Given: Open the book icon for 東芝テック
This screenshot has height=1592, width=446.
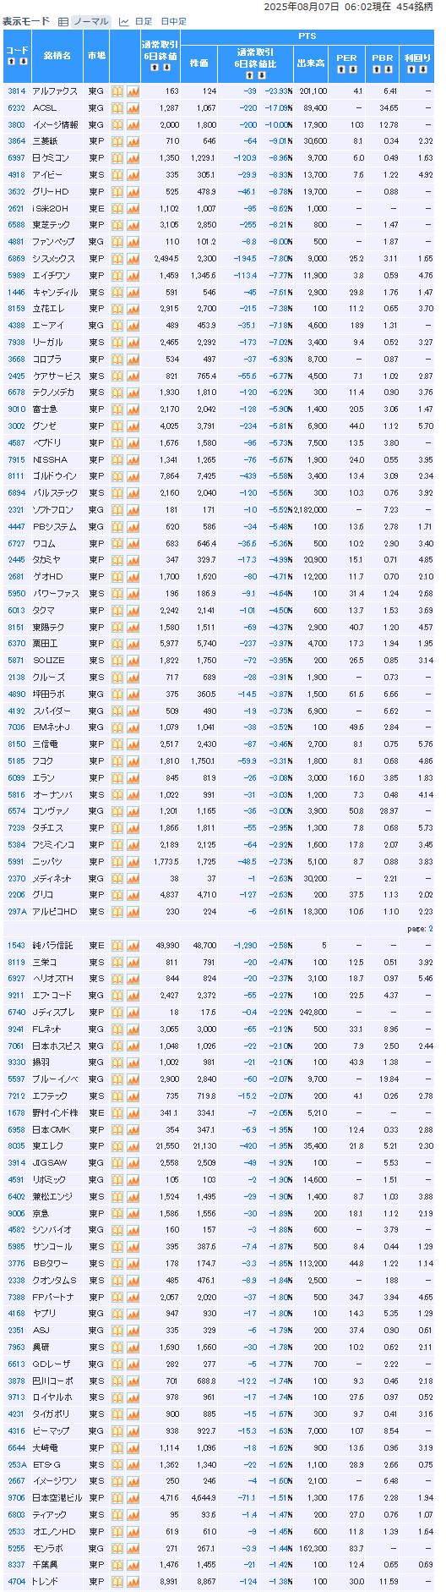Looking at the screenshot, I should click(x=117, y=225).
